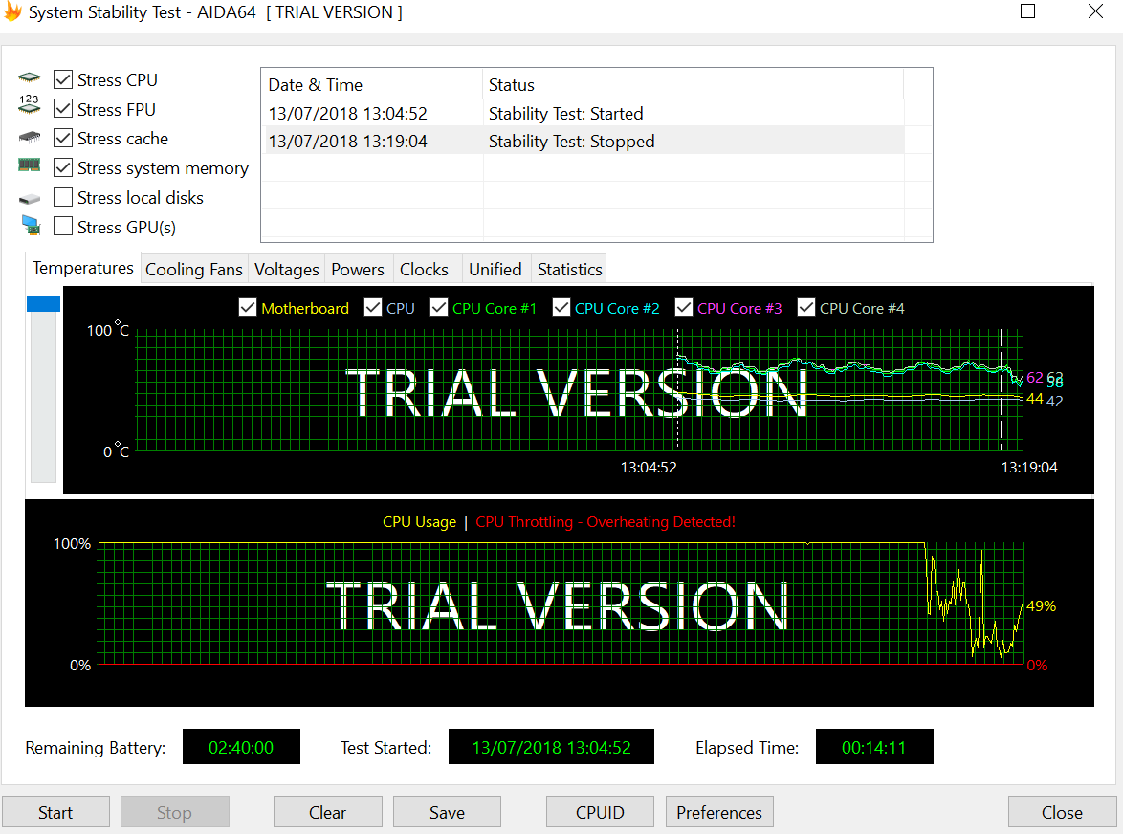Toggle Stress system memory checkbox
Screen dimensions: 1123x834
point(63,167)
